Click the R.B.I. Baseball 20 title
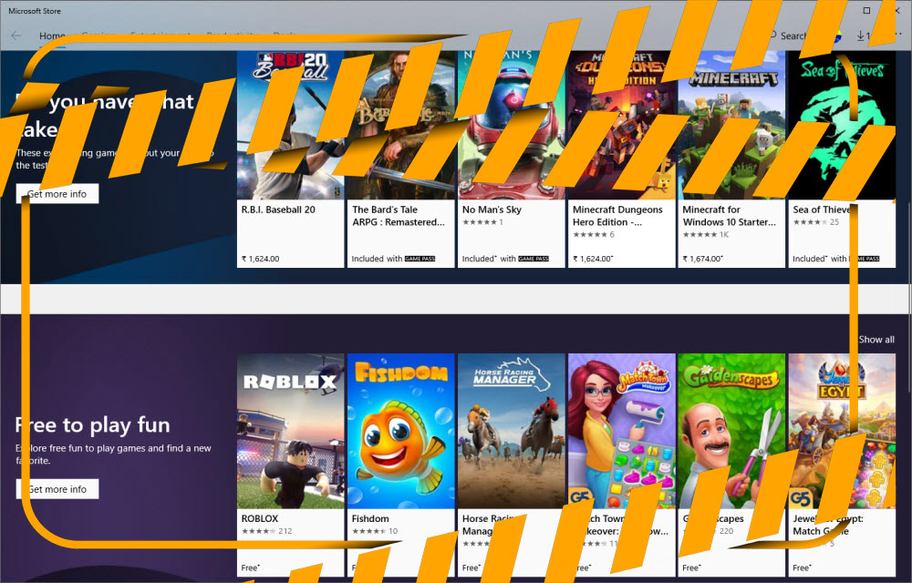The width and height of the screenshot is (912, 583). [278, 210]
